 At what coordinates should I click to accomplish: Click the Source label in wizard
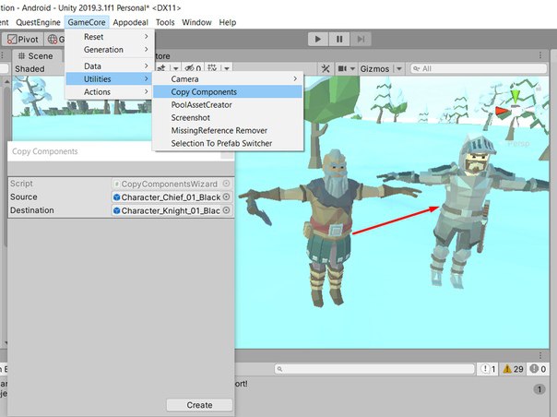click(x=23, y=197)
